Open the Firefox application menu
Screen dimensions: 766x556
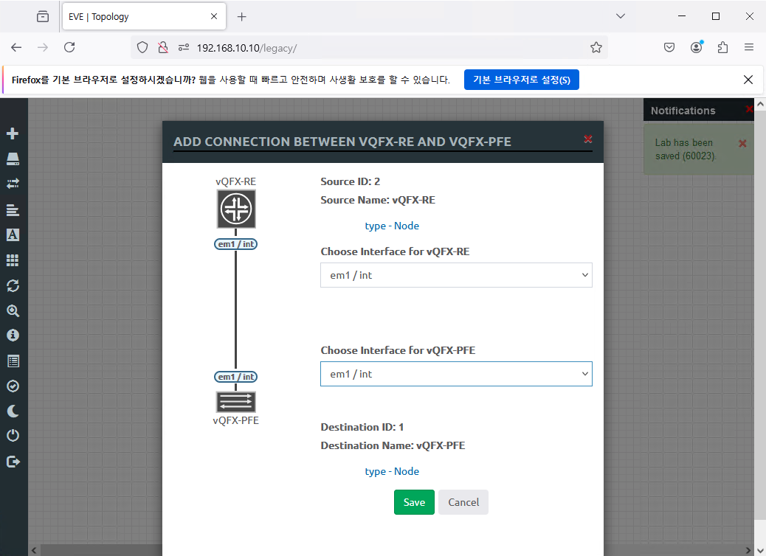(749, 47)
